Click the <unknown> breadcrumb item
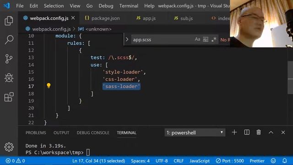Viewport: 293px width, 165px height. point(98,29)
